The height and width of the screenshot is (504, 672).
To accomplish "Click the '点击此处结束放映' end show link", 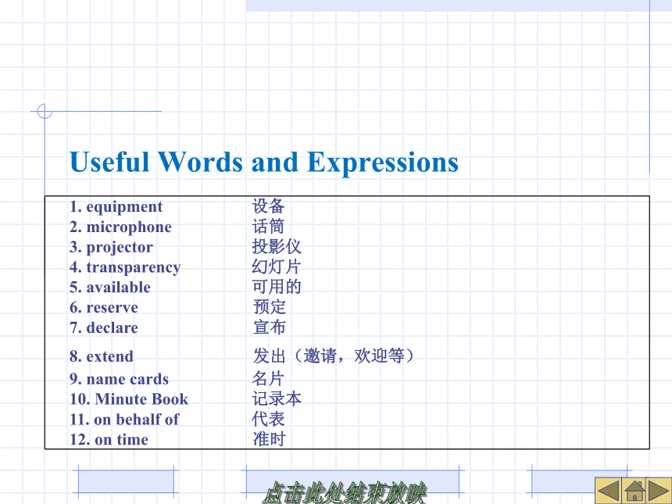I will pos(344,492).
